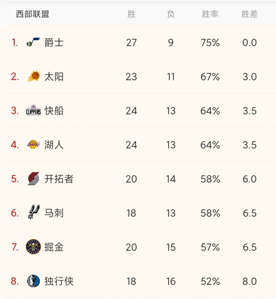Viewport: 276px width, 299px height.
Task: Select the 西部联盟 header label
Action: point(33,14)
